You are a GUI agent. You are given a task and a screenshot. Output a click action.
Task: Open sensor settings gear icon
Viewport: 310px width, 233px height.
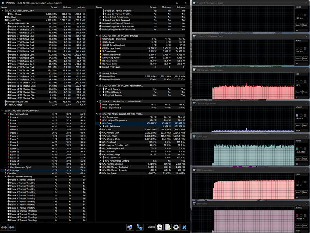tap(176, 227)
